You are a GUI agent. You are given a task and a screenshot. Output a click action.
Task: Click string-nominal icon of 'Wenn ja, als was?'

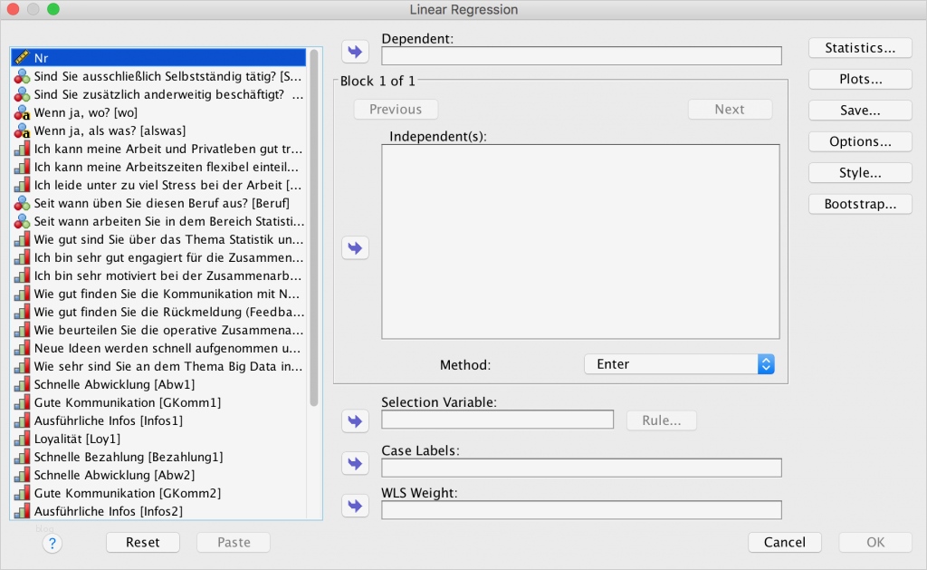point(22,130)
